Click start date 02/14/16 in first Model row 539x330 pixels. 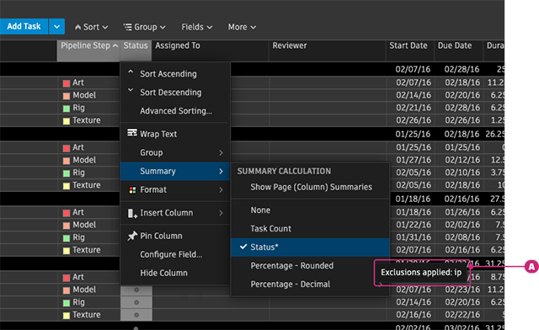point(414,95)
